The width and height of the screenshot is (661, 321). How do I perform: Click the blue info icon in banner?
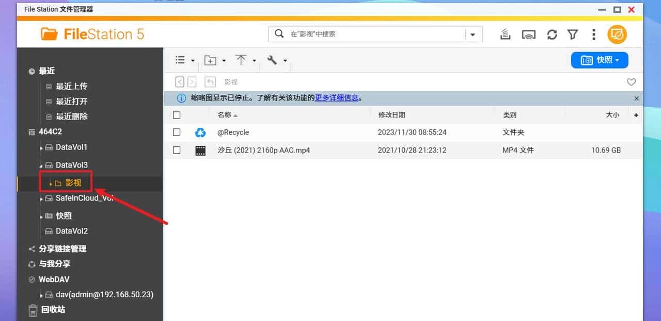[x=181, y=98]
